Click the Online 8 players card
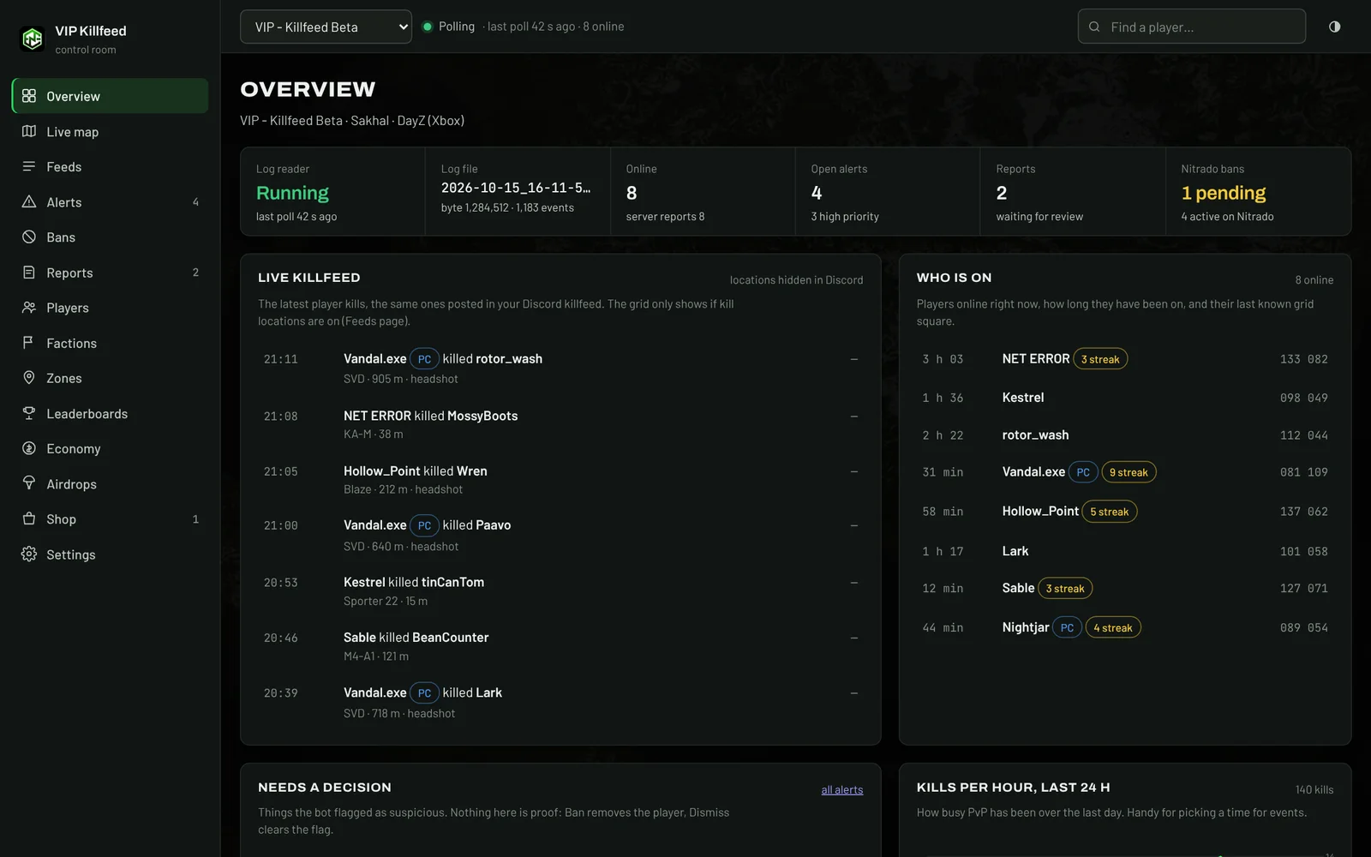Viewport: 1371px width, 857px height. pyautogui.click(x=703, y=191)
